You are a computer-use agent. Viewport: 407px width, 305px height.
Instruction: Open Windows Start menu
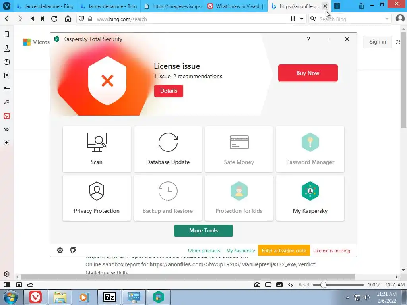point(10,297)
